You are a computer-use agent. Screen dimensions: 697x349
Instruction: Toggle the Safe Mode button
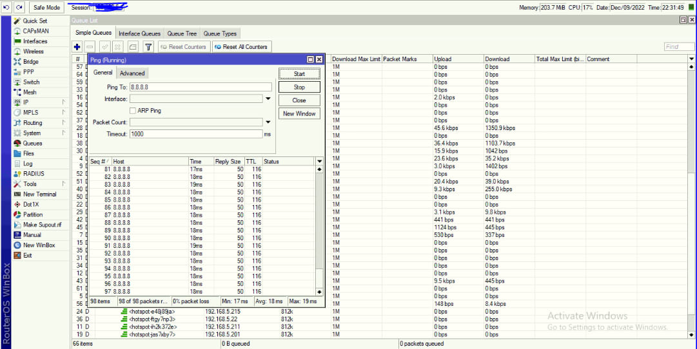tap(46, 8)
